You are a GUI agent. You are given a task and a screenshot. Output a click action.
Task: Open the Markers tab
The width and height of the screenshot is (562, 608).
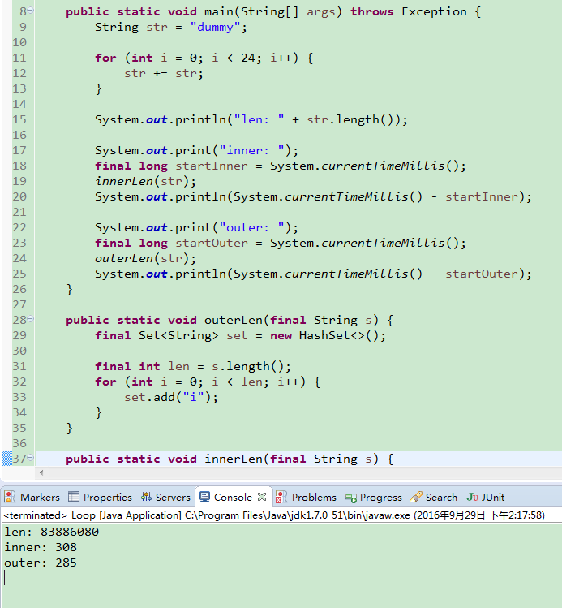click(32, 497)
